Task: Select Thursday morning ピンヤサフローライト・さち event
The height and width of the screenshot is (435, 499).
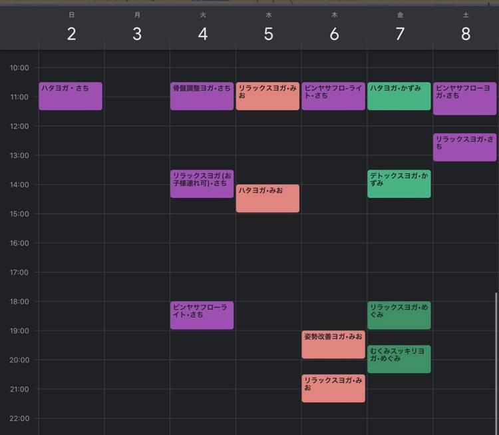Action: [333, 96]
